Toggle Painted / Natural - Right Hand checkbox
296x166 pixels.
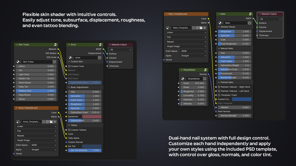[219, 87]
